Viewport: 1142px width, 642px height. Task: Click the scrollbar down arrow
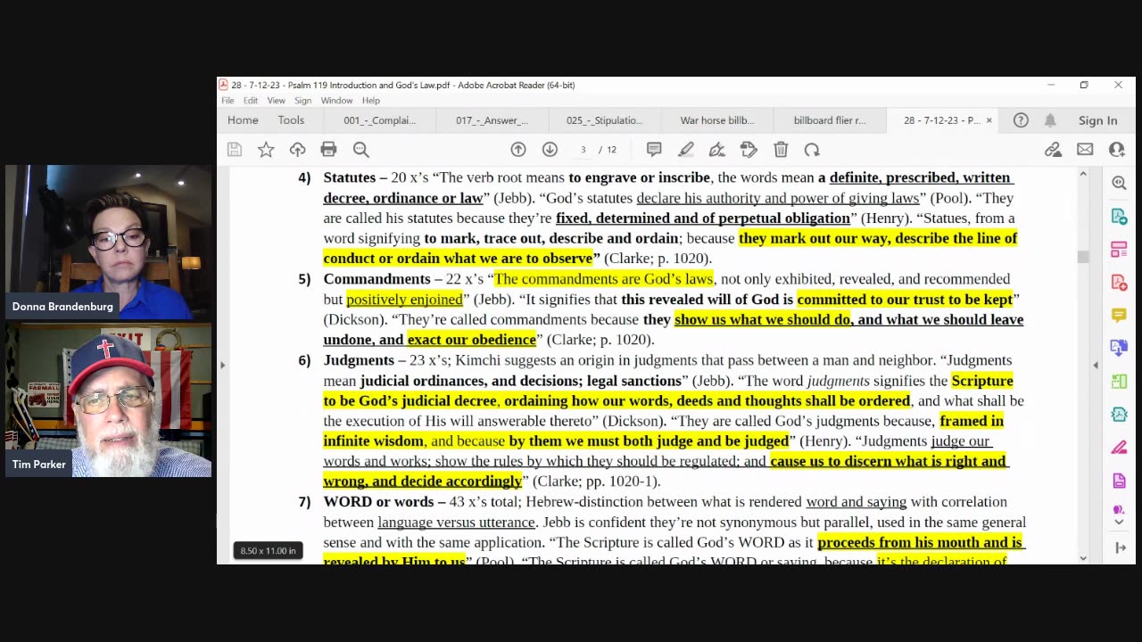pos(1083,558)
